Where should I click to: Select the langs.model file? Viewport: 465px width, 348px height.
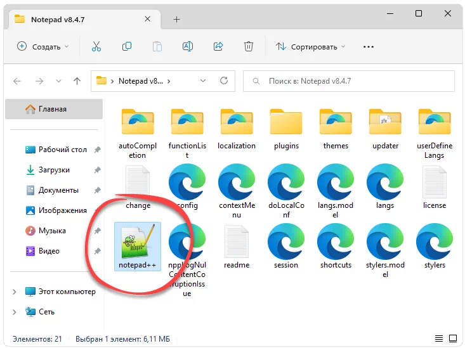336,191
